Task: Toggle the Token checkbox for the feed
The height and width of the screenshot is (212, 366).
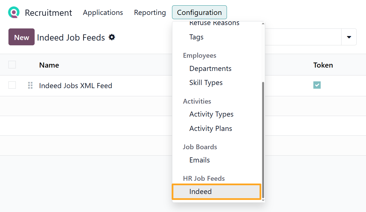Action: tap(317, 85)
